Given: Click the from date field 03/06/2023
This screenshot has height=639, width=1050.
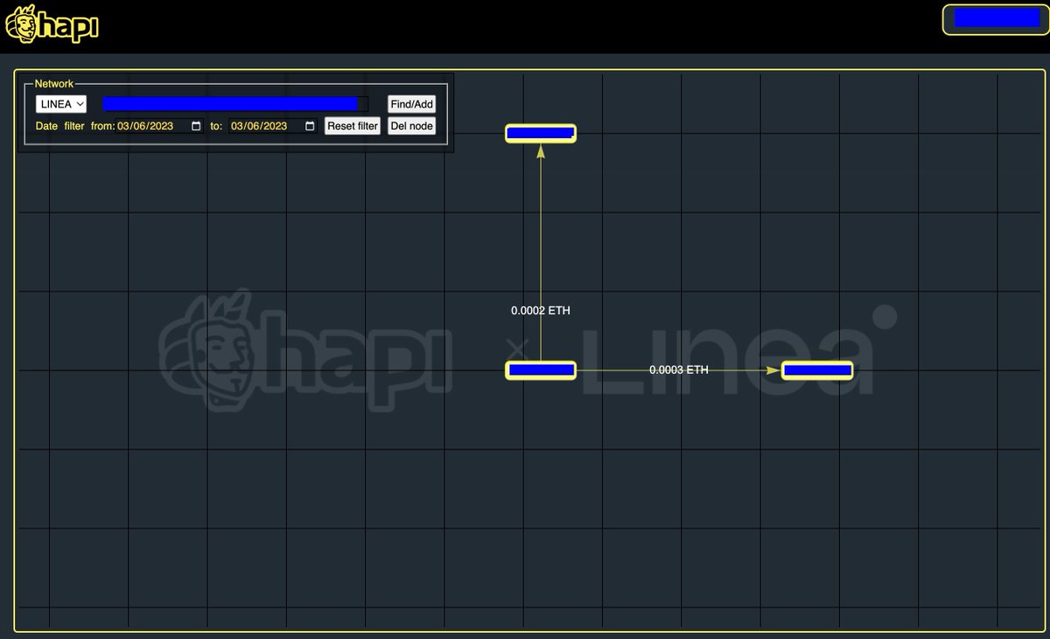Looking at the screenshot, I should 160,126.
